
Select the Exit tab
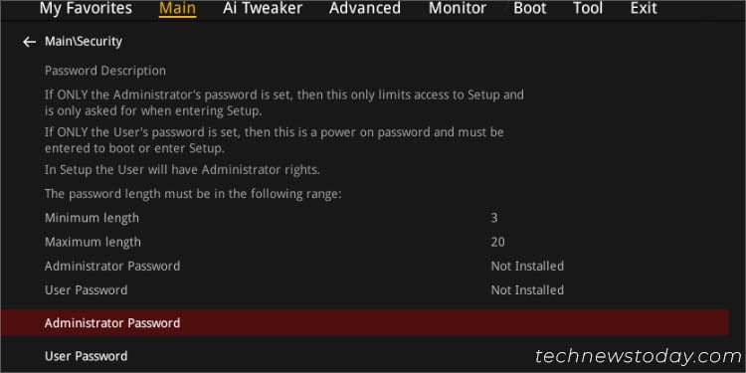pyautogui.click(x=644, y=8)
